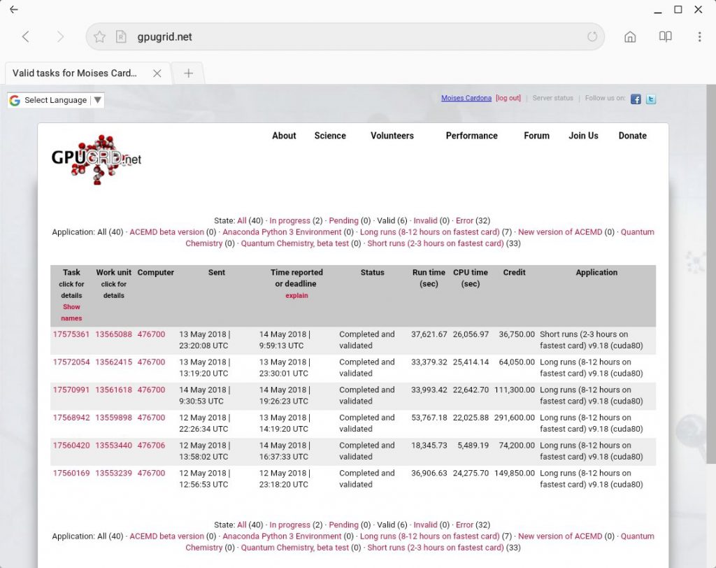The height and width of the screenshot is (568, 716).
Task: Click the log out link
Action: click(x=508, y=98)
